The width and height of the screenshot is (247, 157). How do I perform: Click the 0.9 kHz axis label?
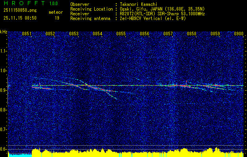tap(4, 90)
